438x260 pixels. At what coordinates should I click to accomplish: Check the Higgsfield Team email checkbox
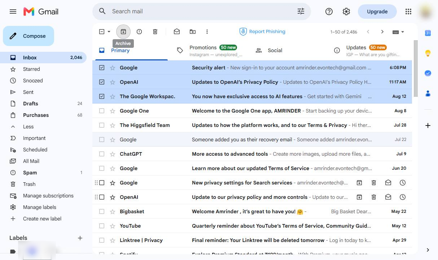pyautogui.click(x=102, y=125)
